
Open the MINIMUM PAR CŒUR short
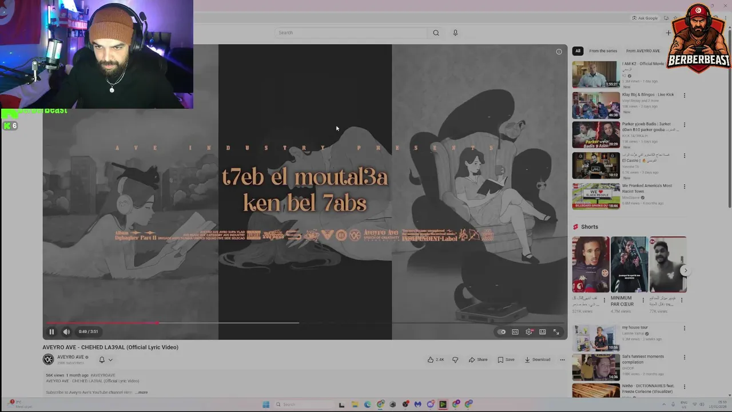[628, 264]
